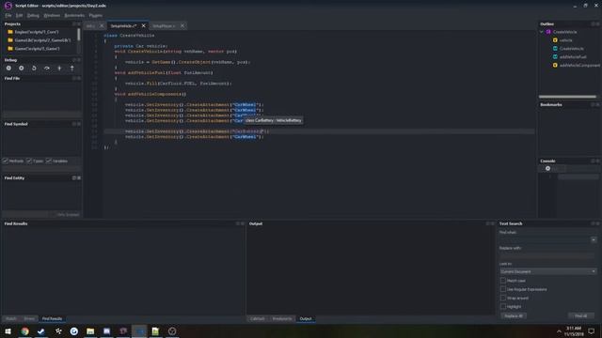
Task: Close the third editor tab on the right
Action: point(182,25)
